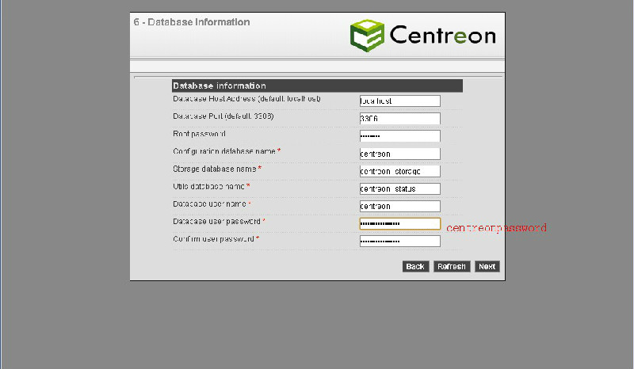Click the Database user password field
634x369 pixels.
coord(399,224)
